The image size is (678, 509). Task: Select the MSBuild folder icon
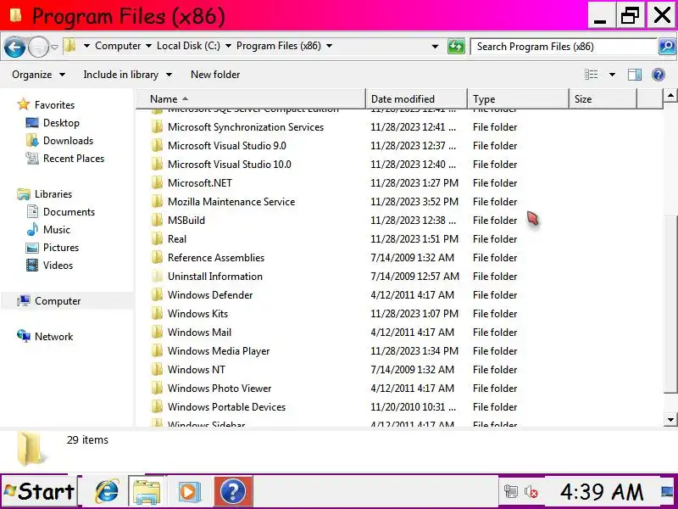click(x=157, y=221)
